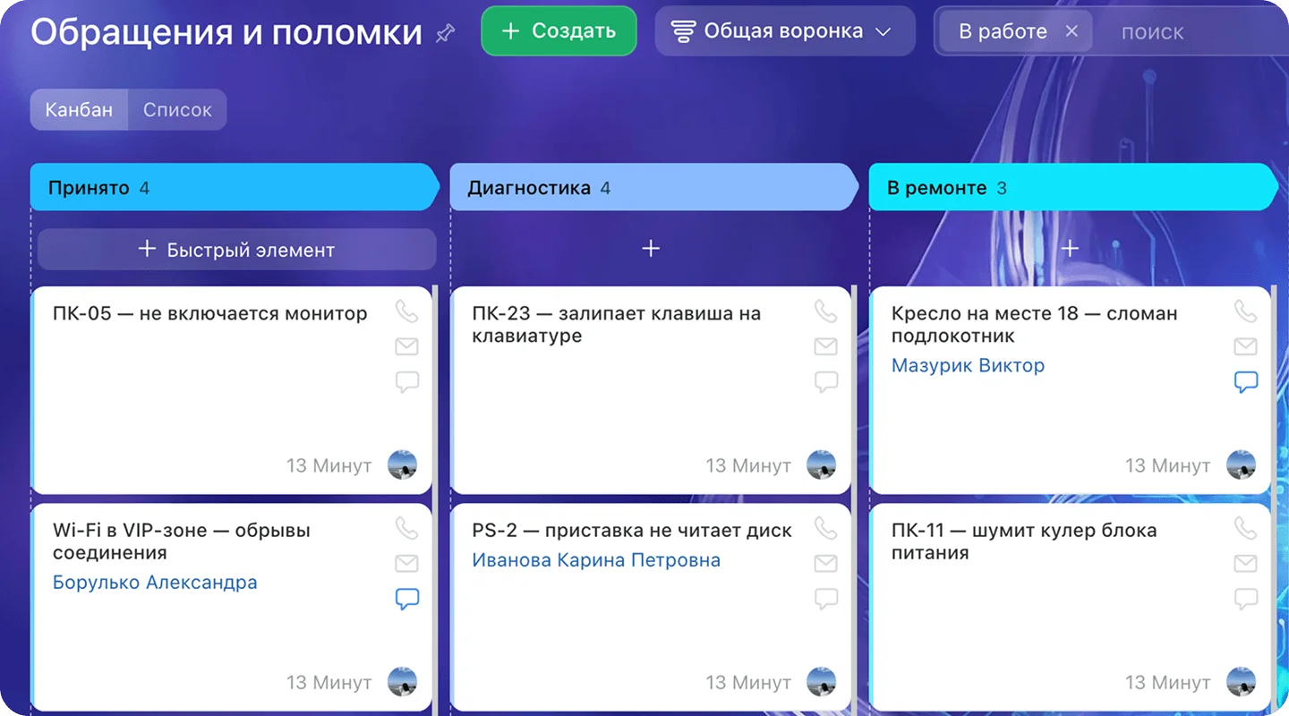Image resolution: width=1289 pixels, height=716 pixels.
Task: Remove the В работе filter tag
Action: [x=1071, y=31]
